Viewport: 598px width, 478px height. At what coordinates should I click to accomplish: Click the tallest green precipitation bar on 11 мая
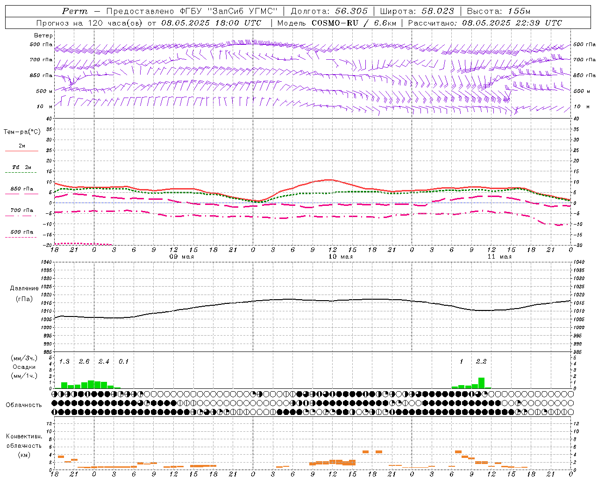point(481,383)
